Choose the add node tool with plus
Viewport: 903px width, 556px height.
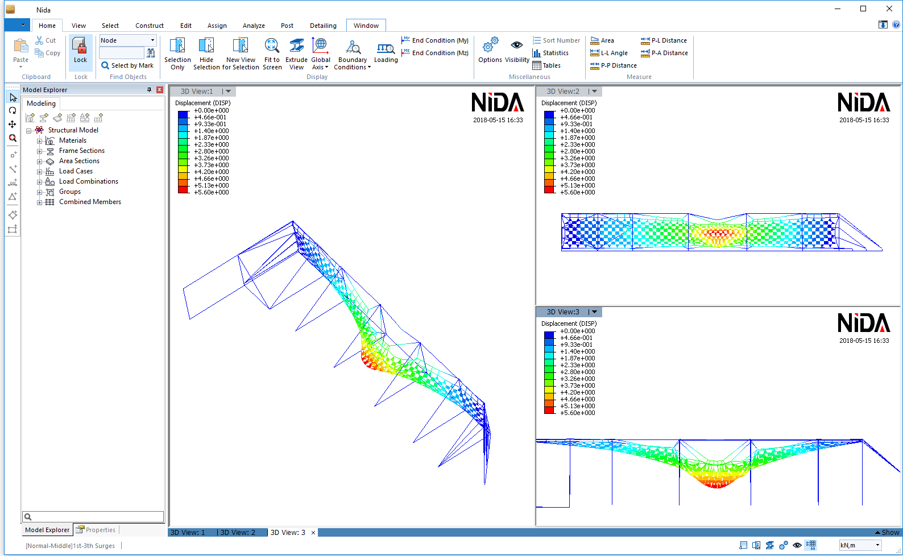(x=13, y=155)
